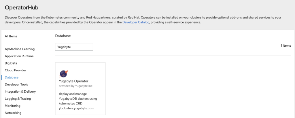The height and width of the screenshot is (118, 295).
Task: Open the Developer Catalog link
Action: (x=136, y=22)
